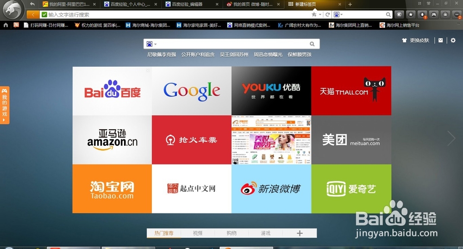Viewport: 463px width, 249px height.
Task: Close the 新建标签页 tab
Action: point(339,4)
